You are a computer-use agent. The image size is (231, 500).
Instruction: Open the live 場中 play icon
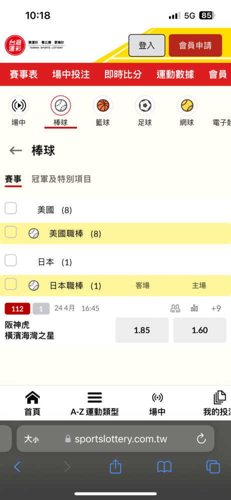(x=18, y=105)
